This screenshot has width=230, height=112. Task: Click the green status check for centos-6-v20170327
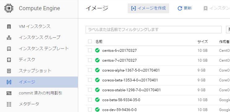(x=97, y=50)
